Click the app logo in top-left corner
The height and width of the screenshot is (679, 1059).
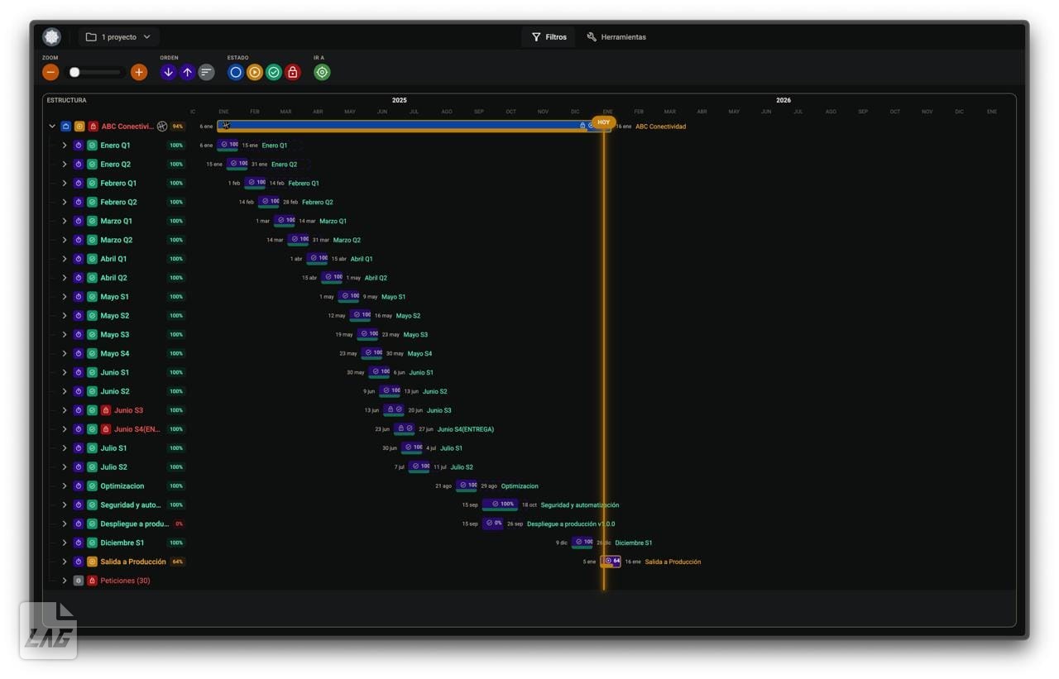pyautogui.click(x=52, y=36)
